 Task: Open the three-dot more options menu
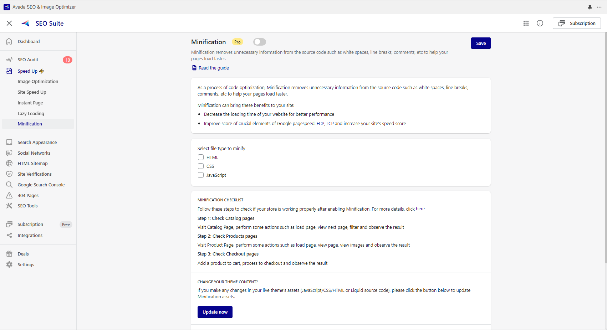599,7
